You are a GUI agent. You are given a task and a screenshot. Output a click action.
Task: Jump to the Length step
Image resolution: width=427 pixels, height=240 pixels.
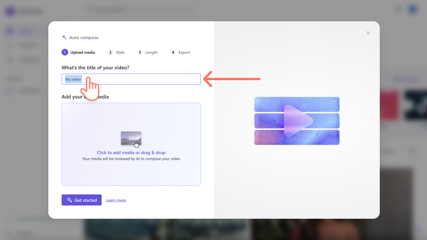point(151,52)
